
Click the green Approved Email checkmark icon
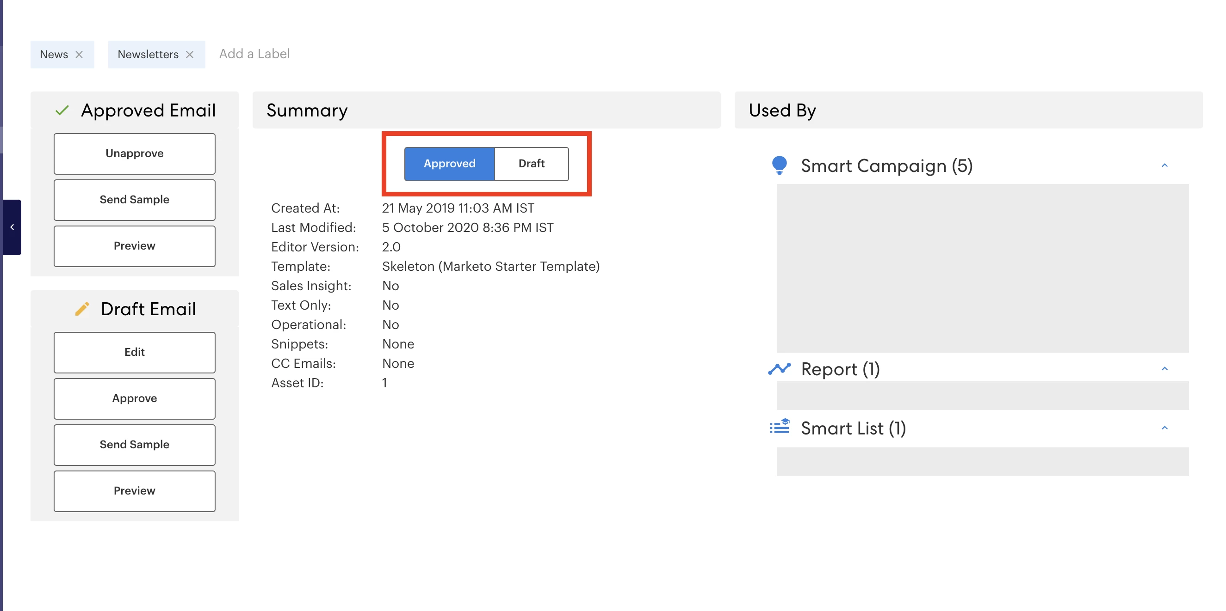pyautogui.click(x=62, y=110)
